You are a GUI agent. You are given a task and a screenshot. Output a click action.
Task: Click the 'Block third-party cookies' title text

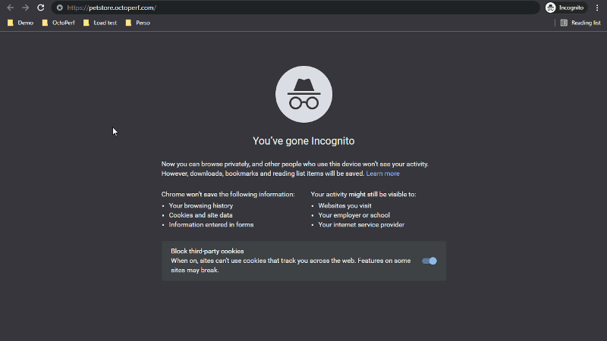207,252
